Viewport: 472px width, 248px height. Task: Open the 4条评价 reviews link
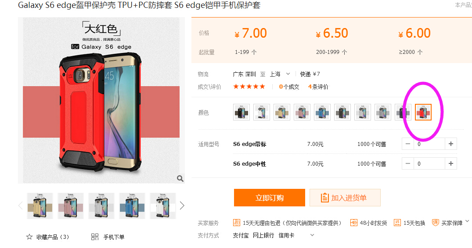pos(318,87)
